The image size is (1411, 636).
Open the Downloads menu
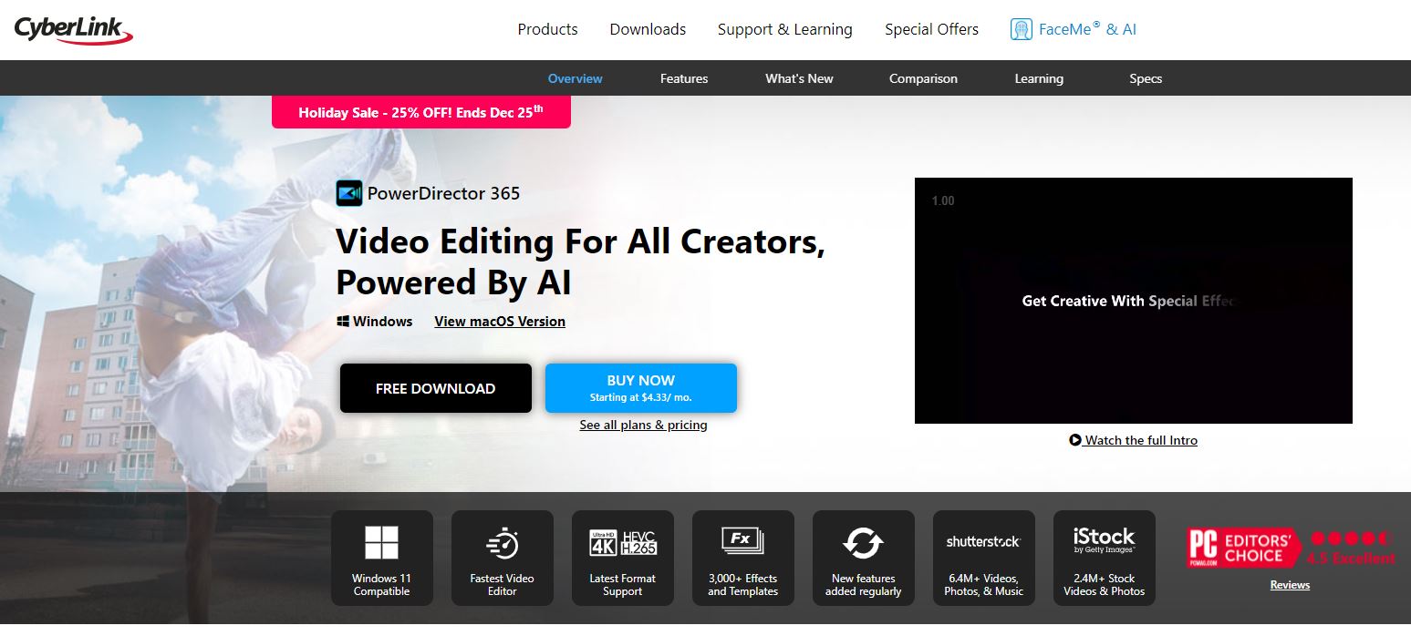click(648, 29)
